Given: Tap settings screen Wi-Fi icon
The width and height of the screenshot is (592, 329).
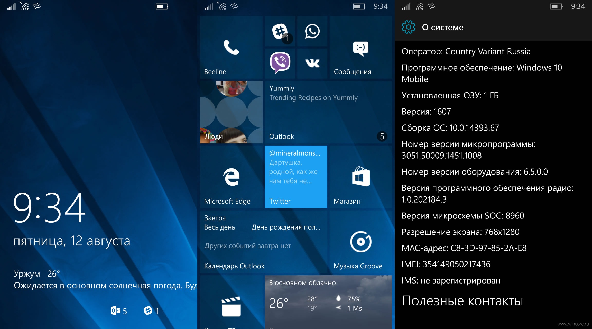Looking at the screenshot, I should [420, 6].
